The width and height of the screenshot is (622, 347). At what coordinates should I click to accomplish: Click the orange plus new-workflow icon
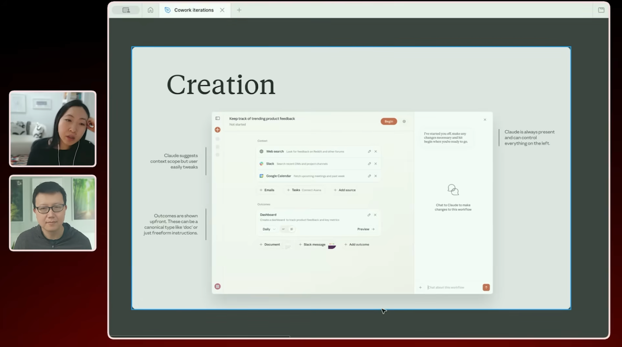218,130
